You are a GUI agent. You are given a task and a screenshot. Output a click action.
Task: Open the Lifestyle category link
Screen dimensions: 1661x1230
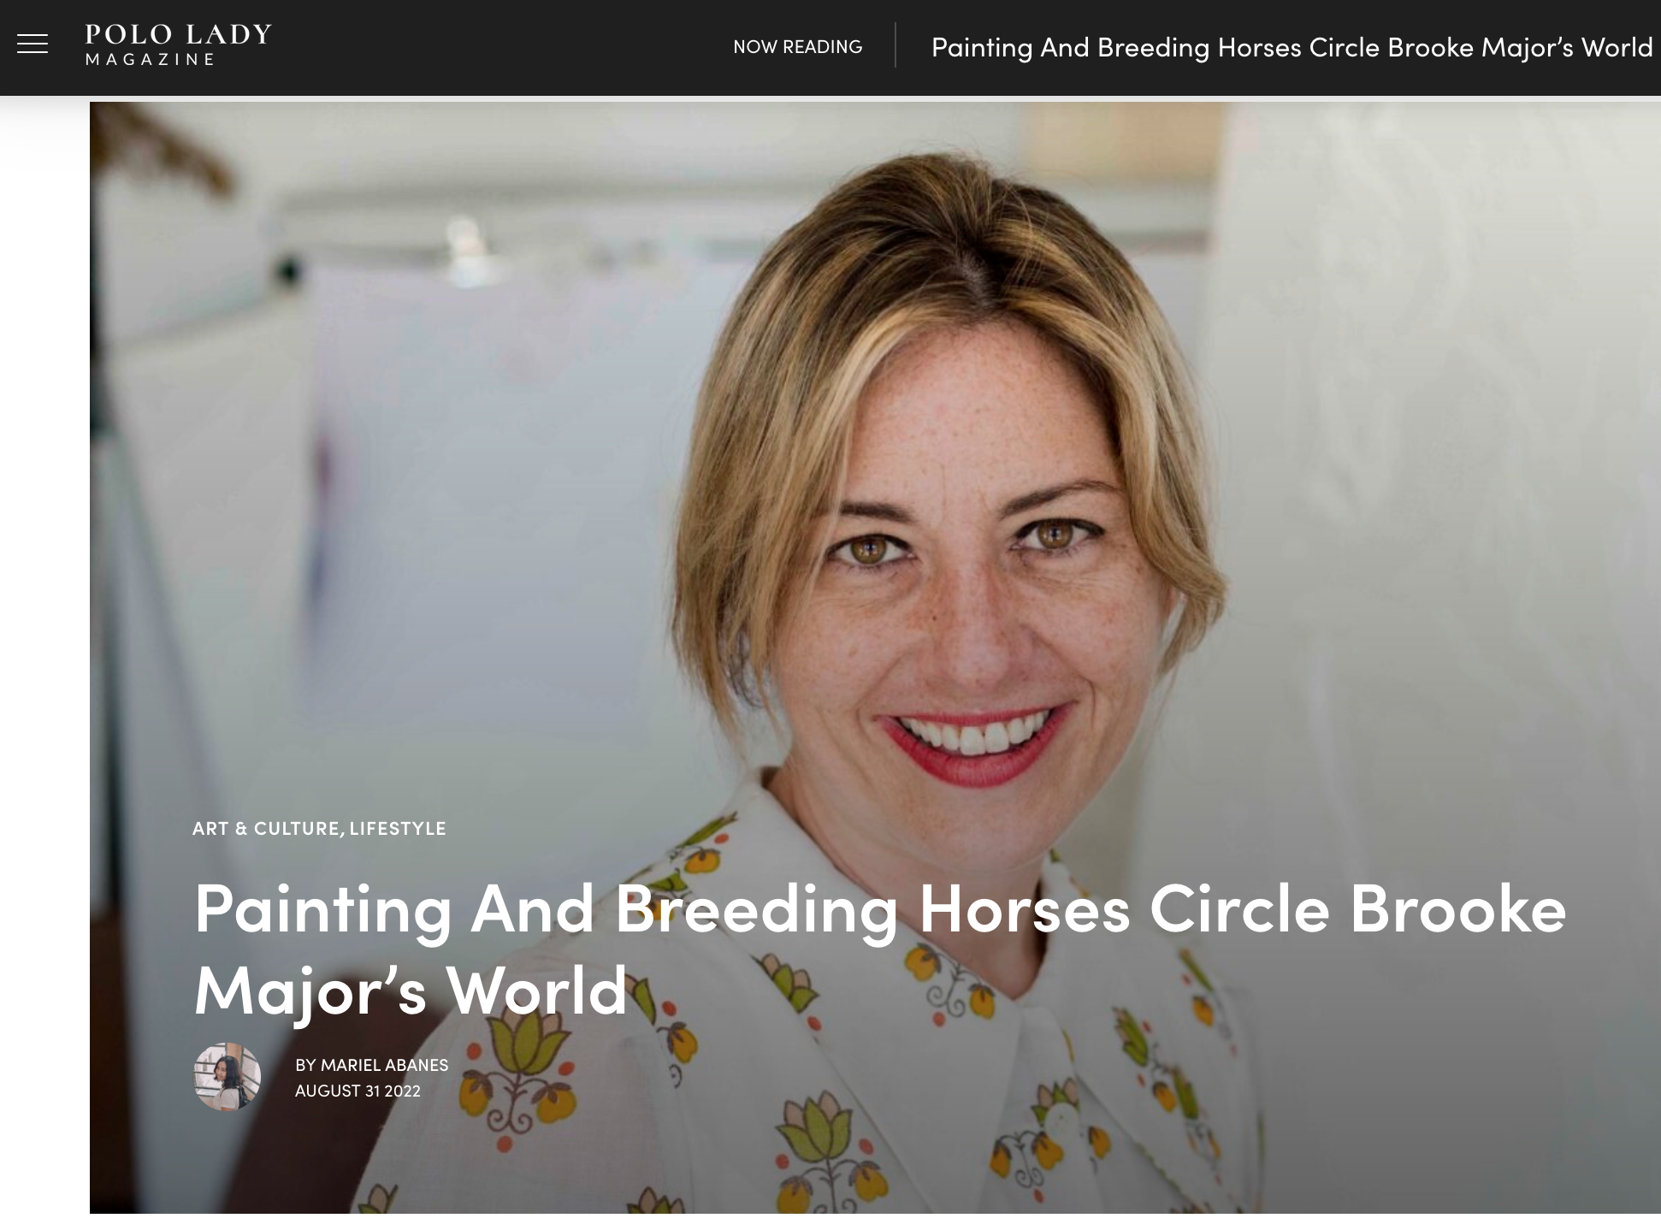click(x=398, y=828)
